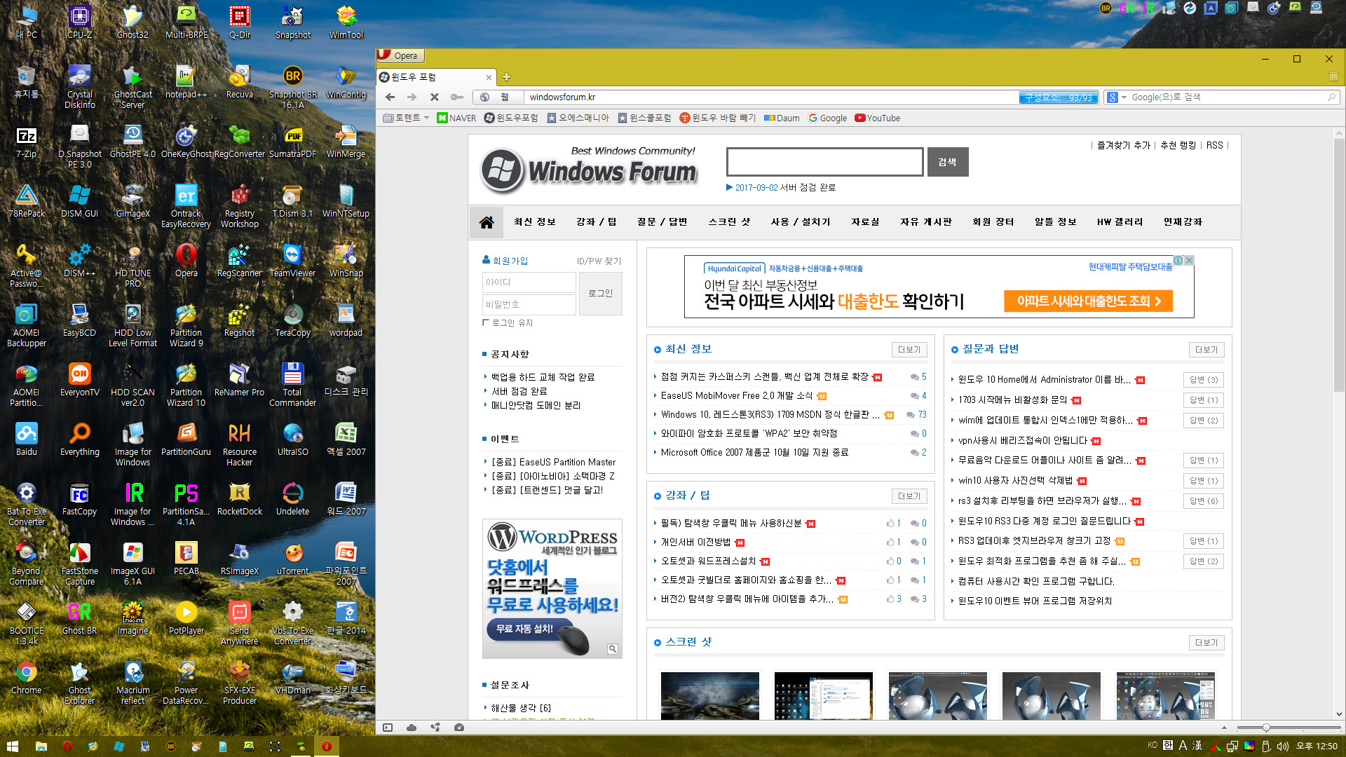Click the 비밀번호 input field
The image size is (1346, 757).
pyautogui.click(x=529, y=304)
